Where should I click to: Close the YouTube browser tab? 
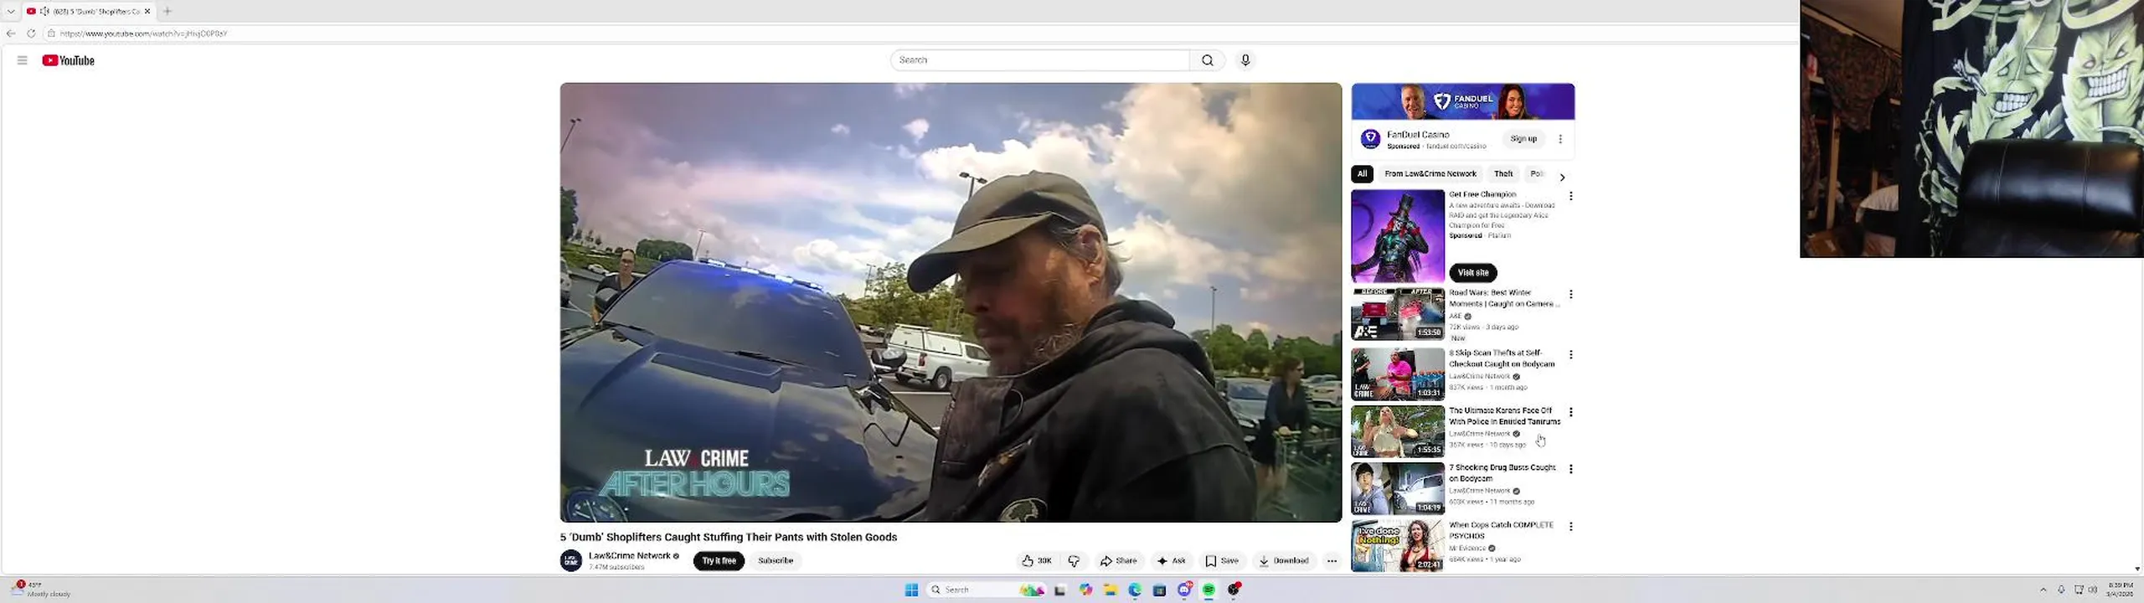point(147,11)
